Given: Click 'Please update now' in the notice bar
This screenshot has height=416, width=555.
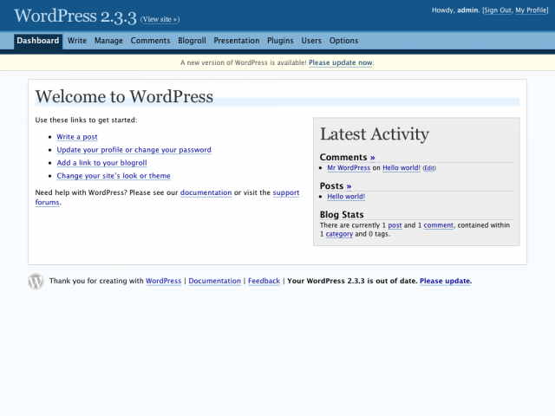Looking at the screenshot, I should (x=341, y=62).
